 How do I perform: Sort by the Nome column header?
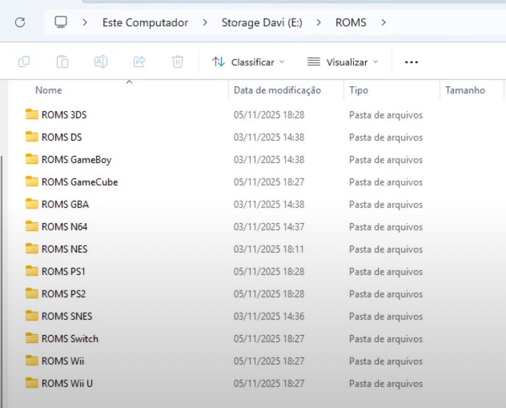tap(48, 90)
